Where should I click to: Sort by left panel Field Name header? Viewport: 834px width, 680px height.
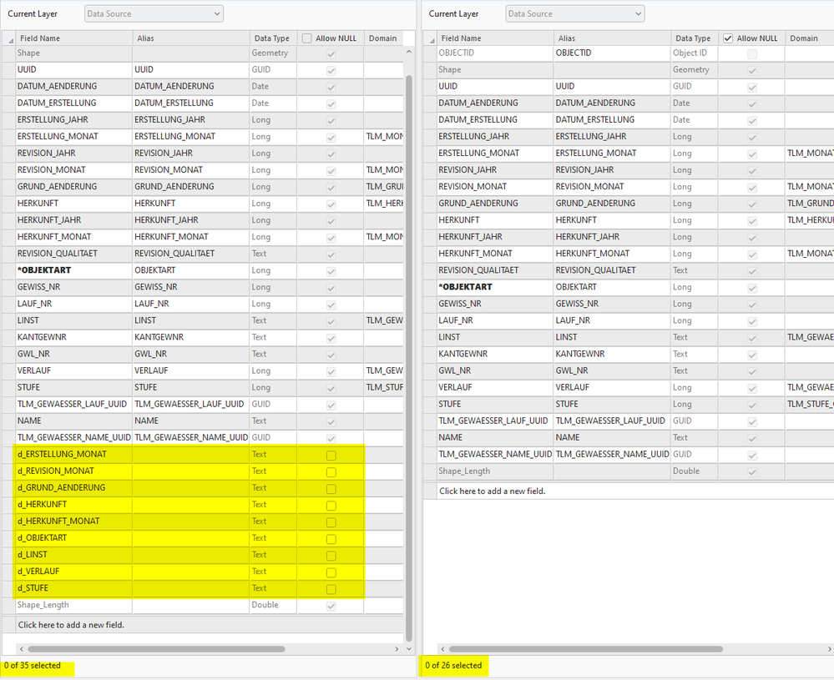(x=74, y=38)
